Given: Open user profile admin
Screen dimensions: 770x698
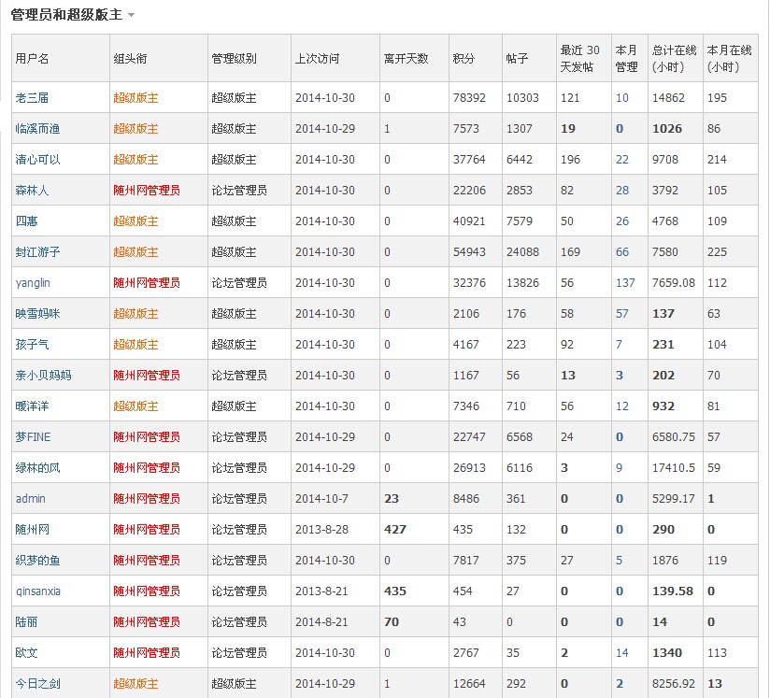Looking at the screenshot, I should 31,499.
